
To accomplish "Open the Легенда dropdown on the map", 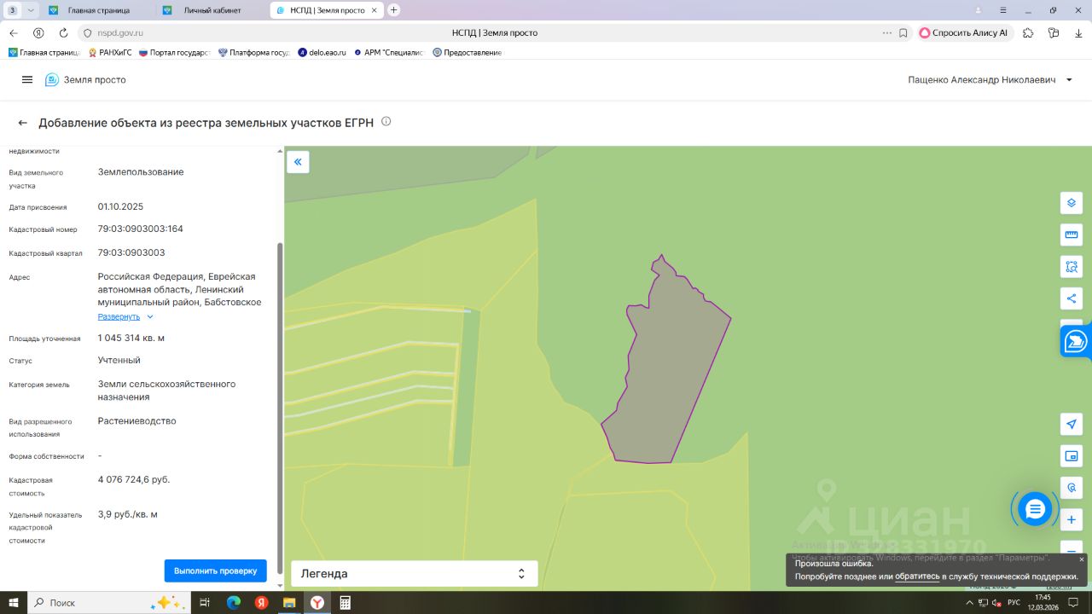I will coord(415,574).
